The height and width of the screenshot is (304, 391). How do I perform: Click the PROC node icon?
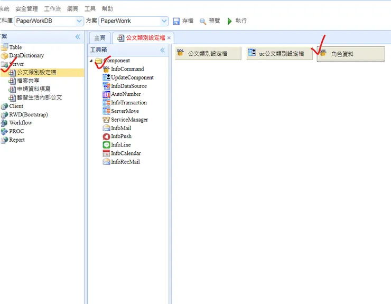4,131
